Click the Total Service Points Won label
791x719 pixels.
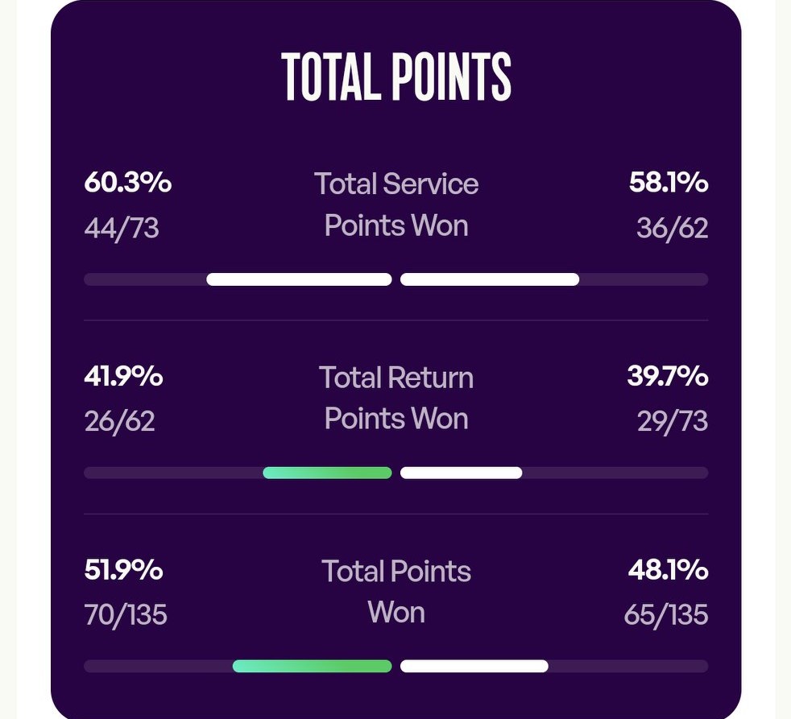pyautogui.click(x=396, y=205)
